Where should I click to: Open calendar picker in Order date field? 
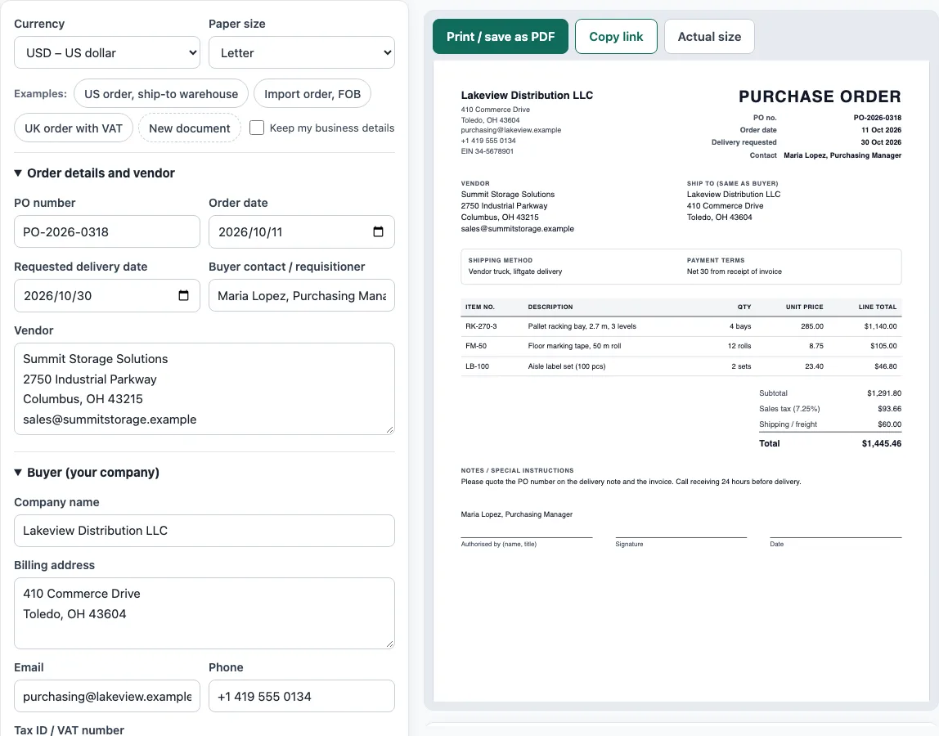378,231
